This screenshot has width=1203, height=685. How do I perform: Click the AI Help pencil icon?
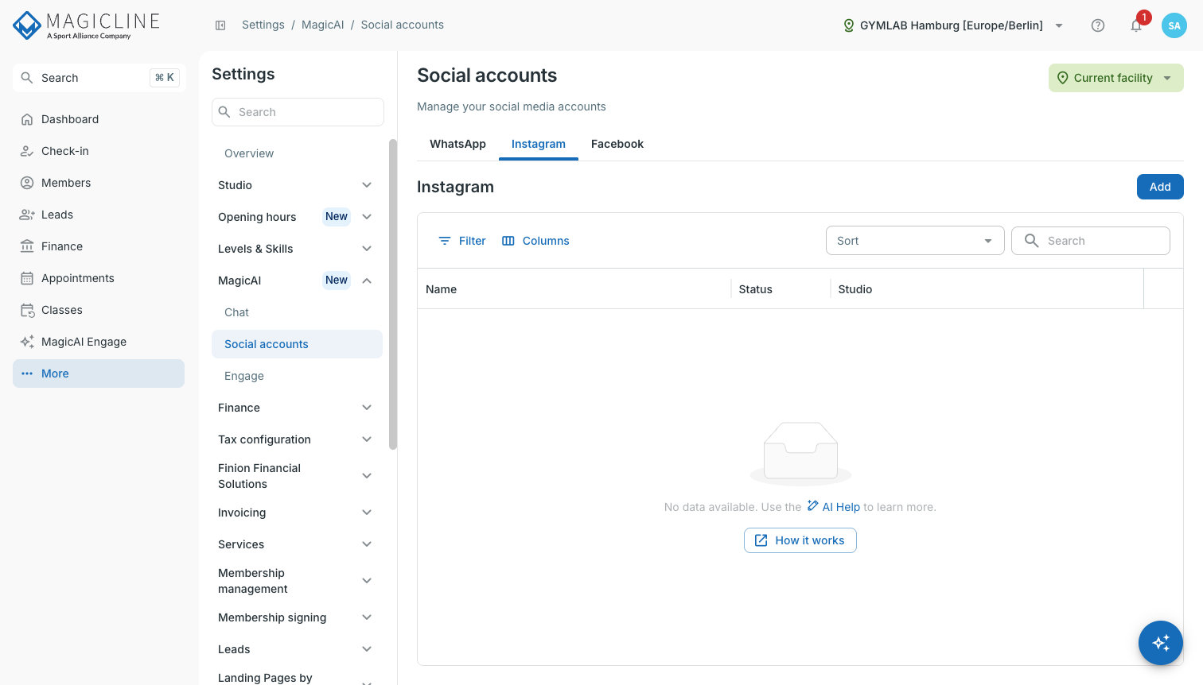(812, 505)
